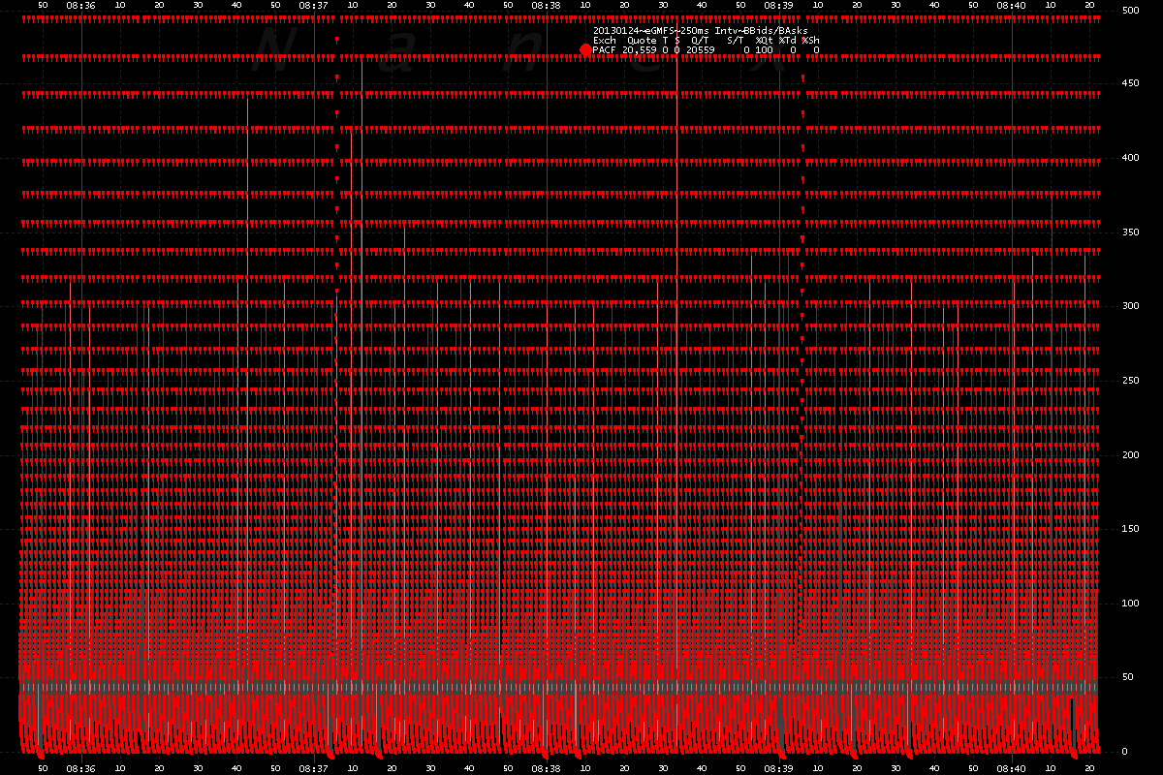Image resolution: width=1163 pixels, height=775 pixels.
Task: Select the chart title 20130124~eGMFS~250ms
Action: click(651, 31)
